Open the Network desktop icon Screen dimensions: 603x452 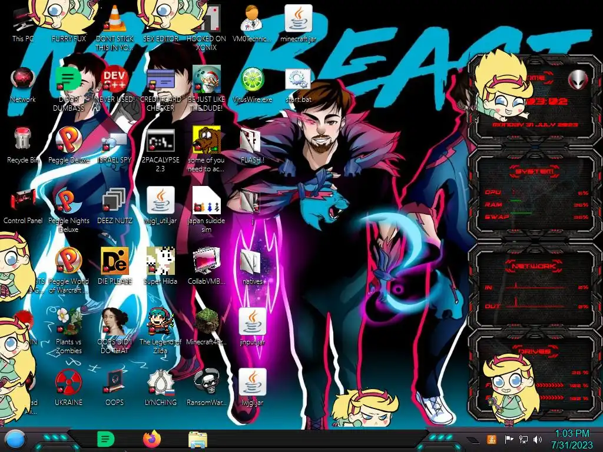(23, 80)
